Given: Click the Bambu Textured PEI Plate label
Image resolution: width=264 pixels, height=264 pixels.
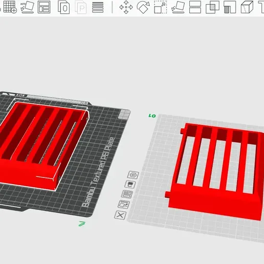Looking at the screenshot, I should [x=99, y=172].
